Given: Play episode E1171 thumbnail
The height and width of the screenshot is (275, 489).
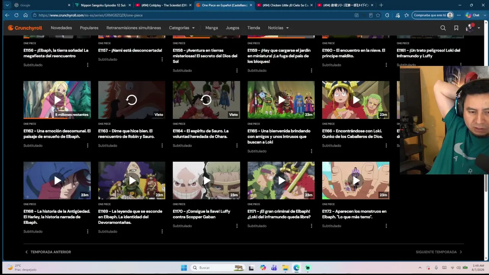Looking at the screenshot, I should tap(281, 181).
